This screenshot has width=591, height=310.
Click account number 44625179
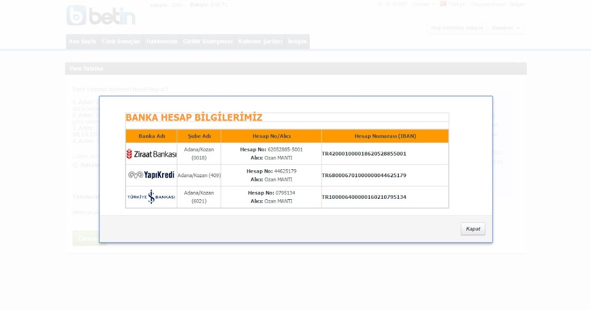pyautogui.click(x=285, y=171)
